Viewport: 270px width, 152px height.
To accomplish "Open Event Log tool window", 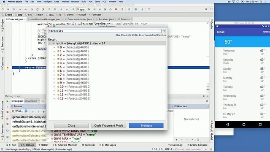I will pyautogui.click(x=175, y=145).
